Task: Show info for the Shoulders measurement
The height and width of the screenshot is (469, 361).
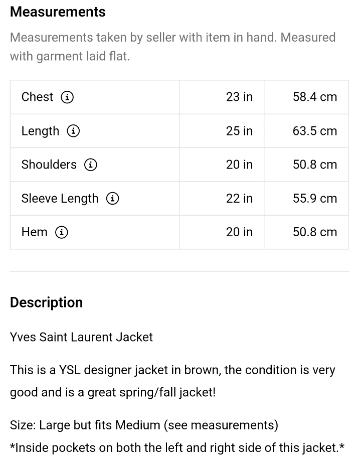Action: click(90, 165)
